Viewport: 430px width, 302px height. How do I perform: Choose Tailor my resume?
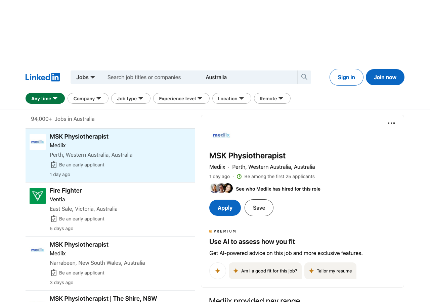point(330,271)
